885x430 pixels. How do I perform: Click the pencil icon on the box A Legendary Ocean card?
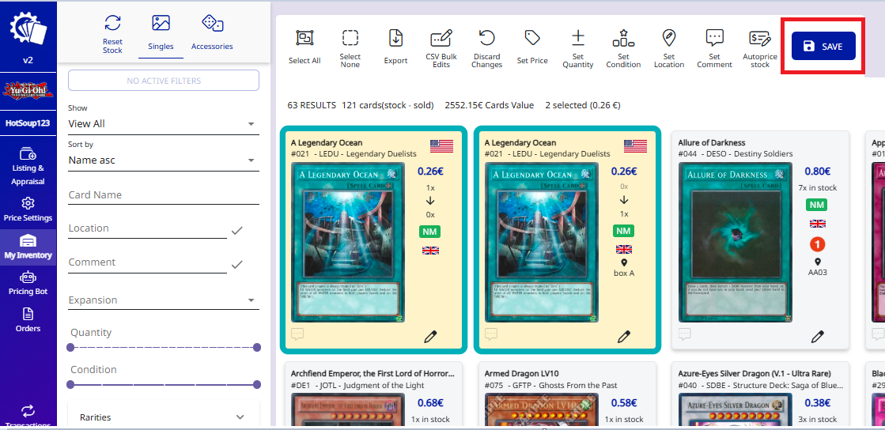(x=624, y=337)
